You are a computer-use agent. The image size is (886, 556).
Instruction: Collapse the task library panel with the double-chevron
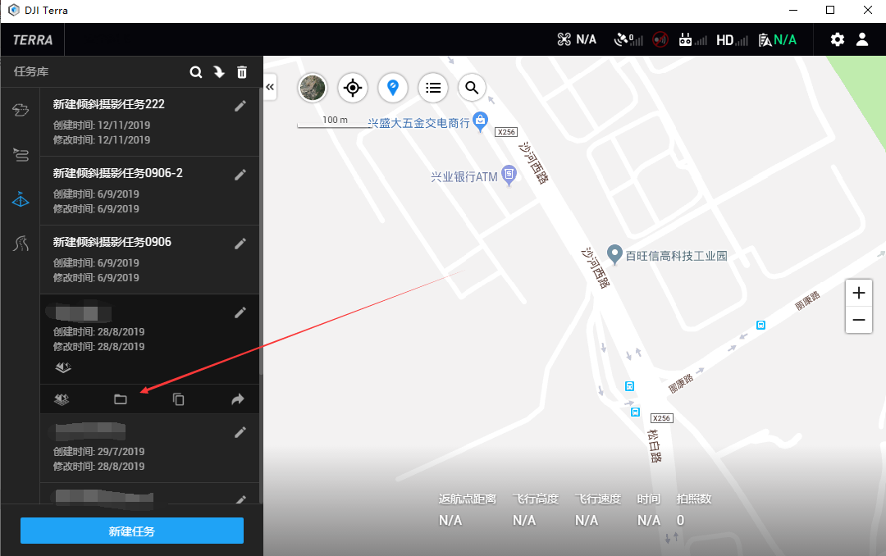tap(270, 86)
